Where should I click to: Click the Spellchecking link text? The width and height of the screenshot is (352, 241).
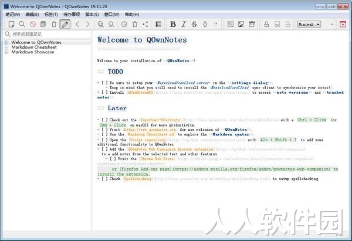[138, 179]
